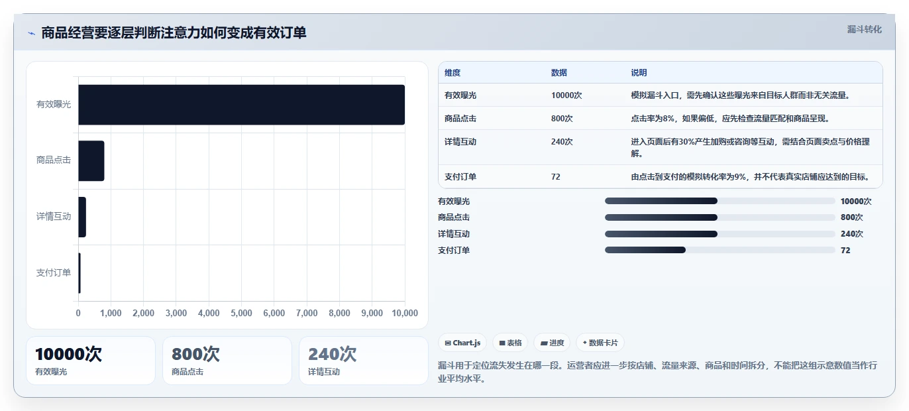Click the 表格 tag chip

pos(510,343)
